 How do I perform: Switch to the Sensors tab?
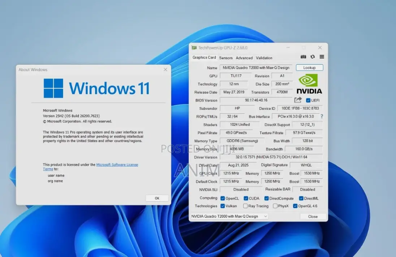click(x=226, y=58)
